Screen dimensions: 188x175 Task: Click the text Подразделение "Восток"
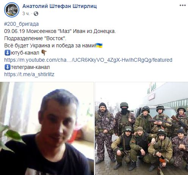coord(35,38)
